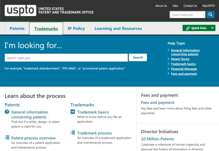Focus the large I'm looking for search box

click(66, 58)
